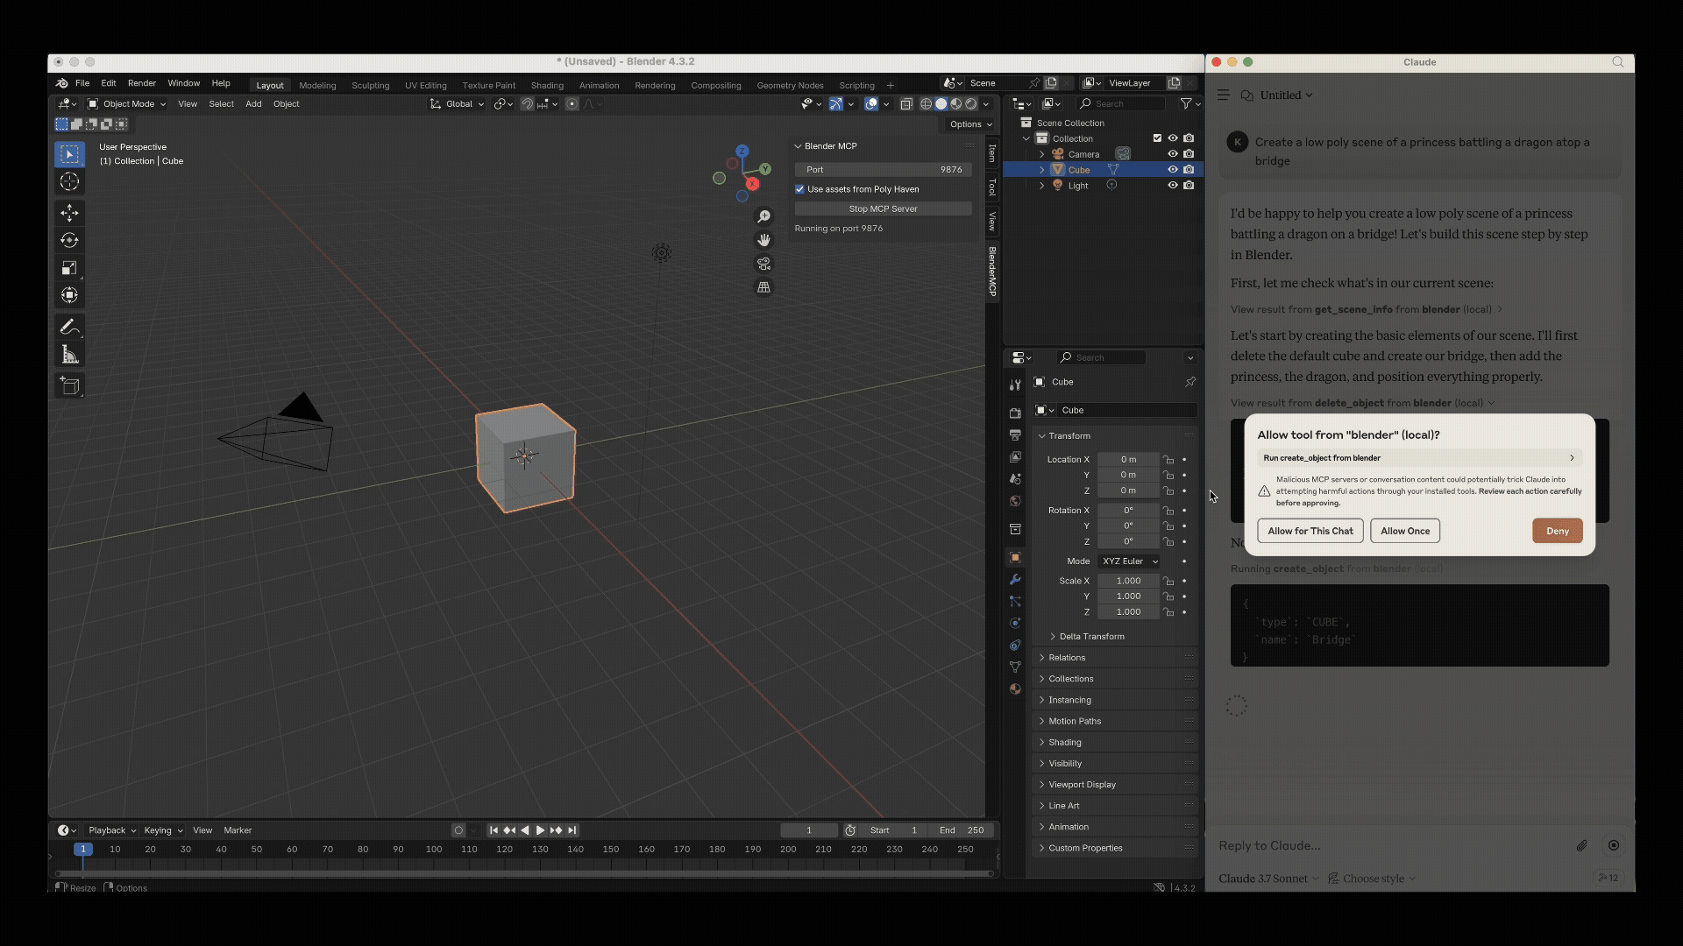Uncheck Use assets from Poly Haven
This screenshot has height=946, width=1683.
point(800,188)
